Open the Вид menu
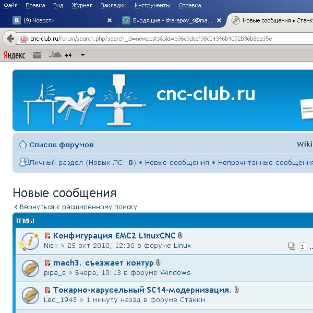 click(58, 5)
